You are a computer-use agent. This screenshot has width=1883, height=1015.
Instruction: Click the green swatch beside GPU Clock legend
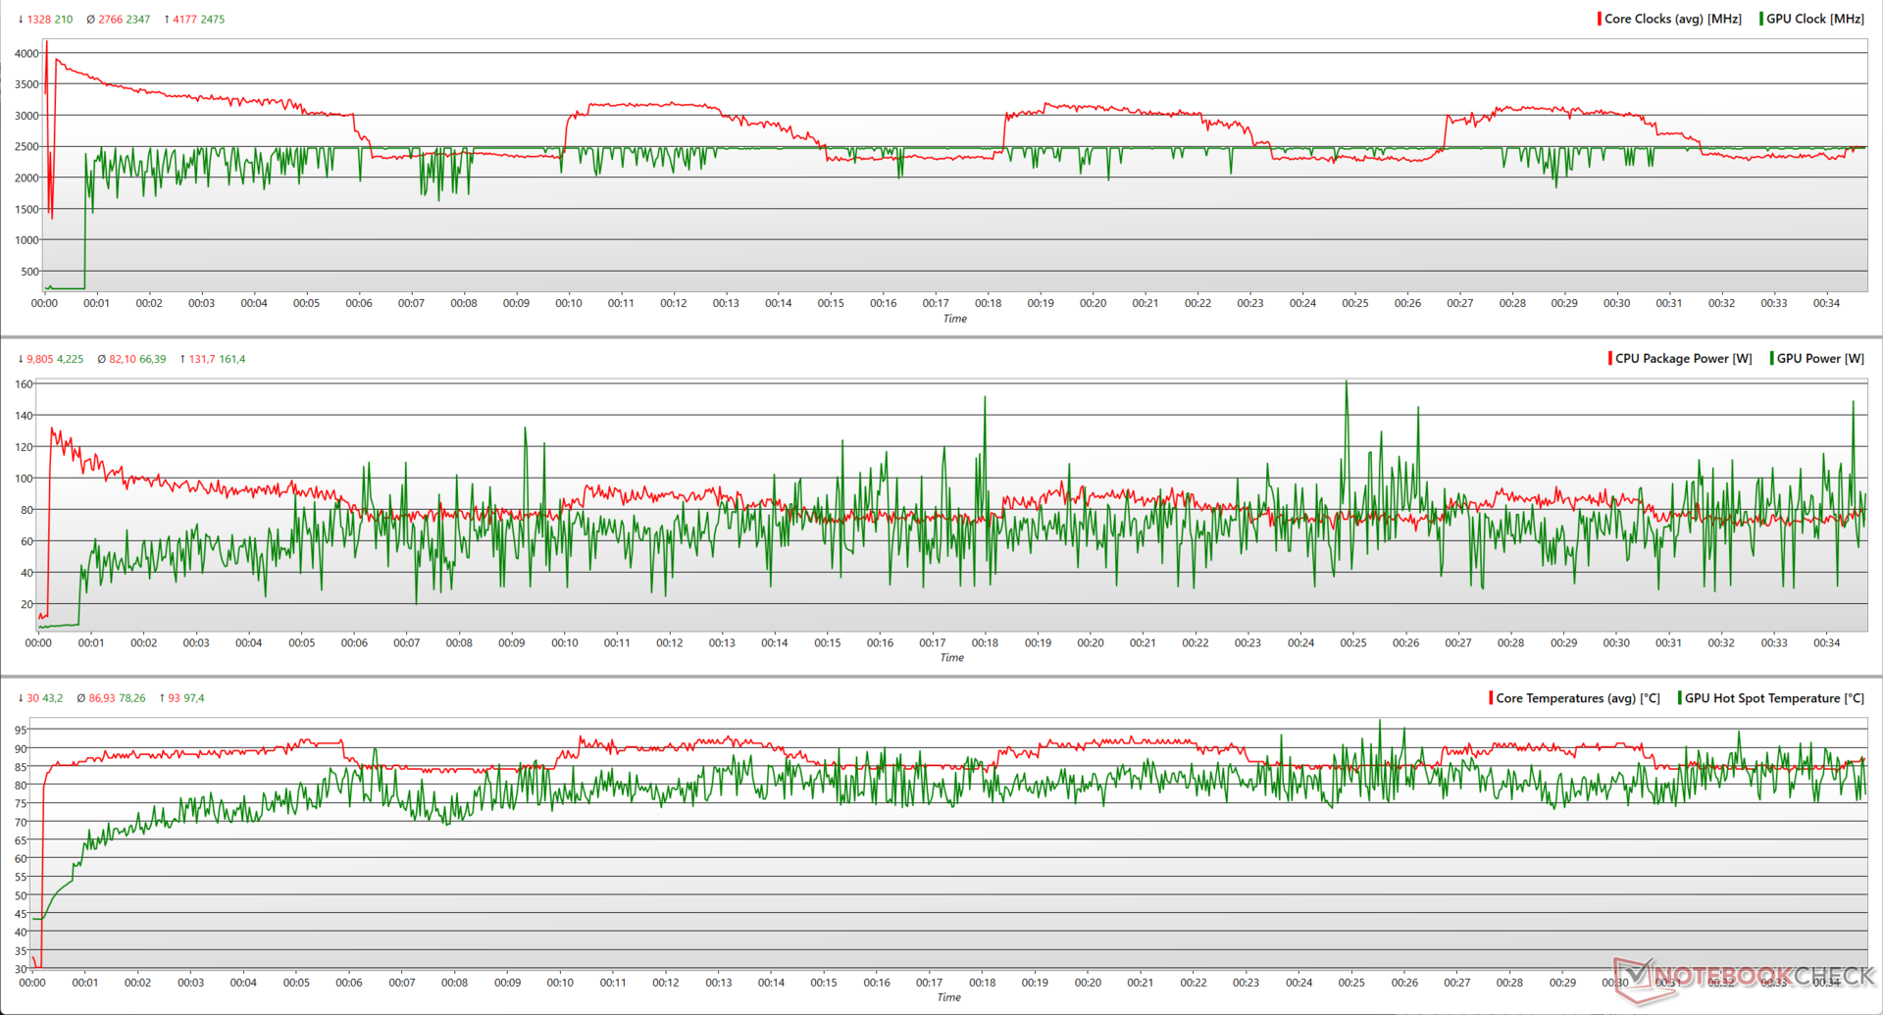[x=1761, y=19]
